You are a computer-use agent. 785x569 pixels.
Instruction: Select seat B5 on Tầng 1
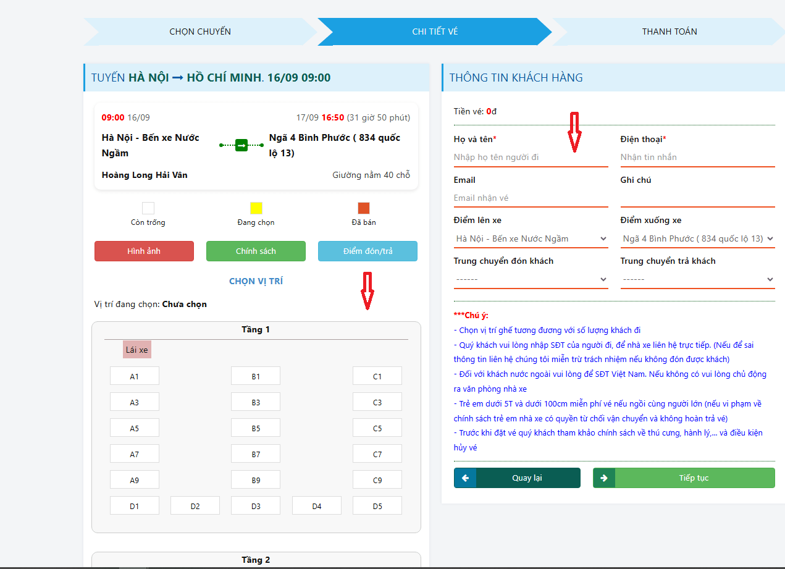[256, 428]
